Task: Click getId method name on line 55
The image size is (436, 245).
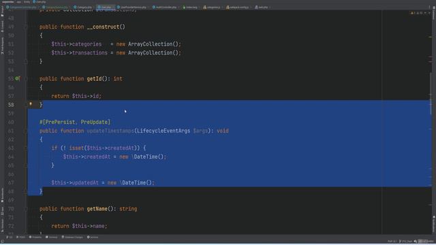Action: point(94,79)
